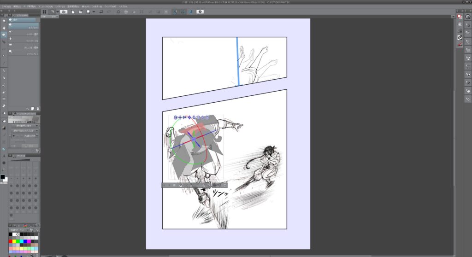Select the Eyedropper tool
This screenshot has height=257, width=472.
(x=4, y=63)
